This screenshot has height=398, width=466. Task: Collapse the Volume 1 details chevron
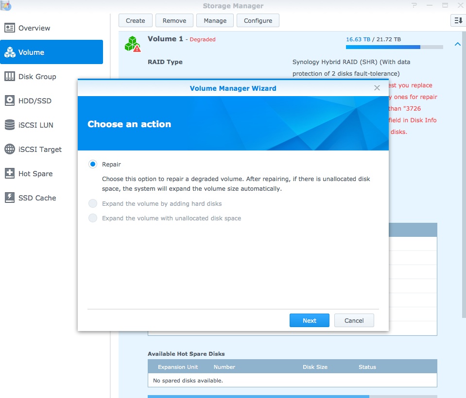458,44
